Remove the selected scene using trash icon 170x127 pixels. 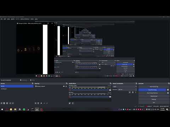tap(4, 103)
